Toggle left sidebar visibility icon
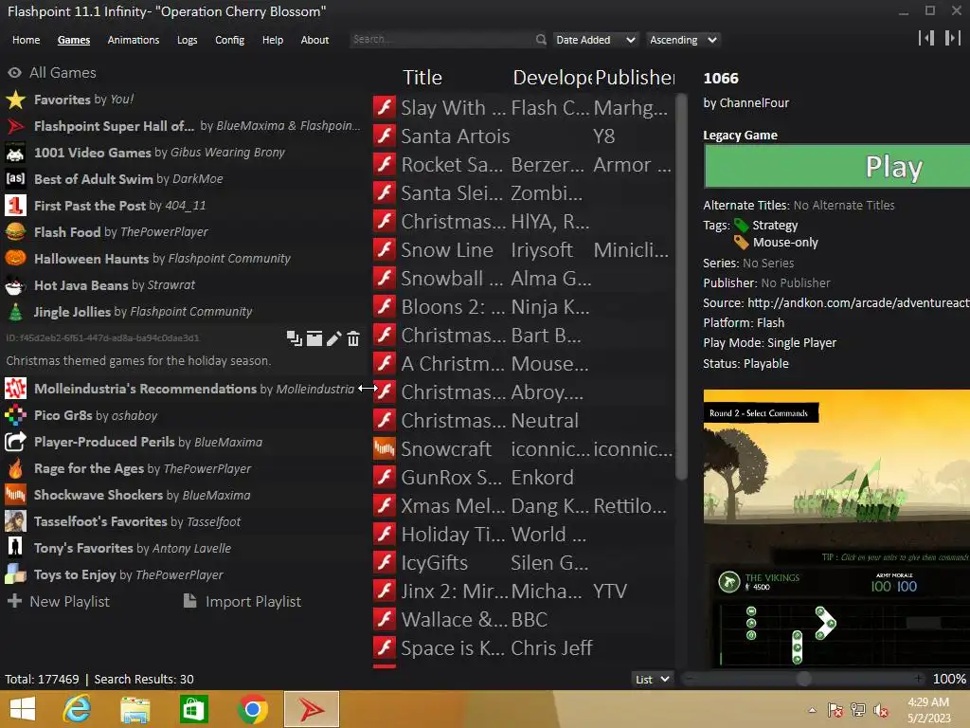The width and height of the screenshot is (970, 728). 926,38
